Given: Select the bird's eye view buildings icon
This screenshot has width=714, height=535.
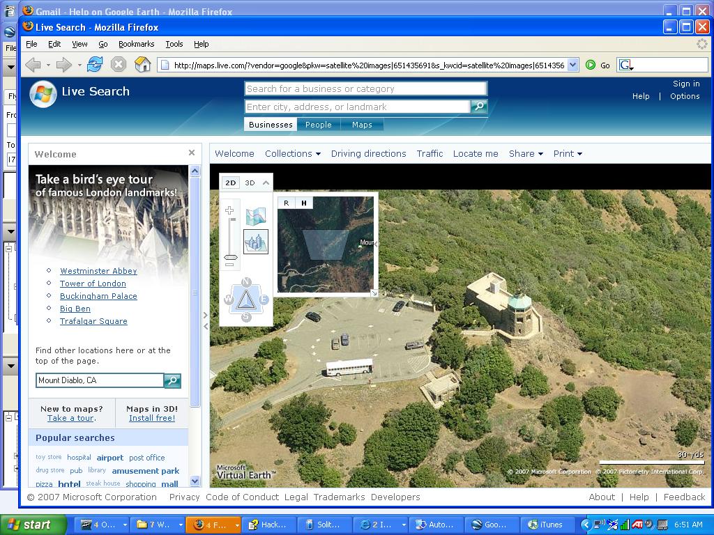Looking at the screenshot, I should [256, 242].
